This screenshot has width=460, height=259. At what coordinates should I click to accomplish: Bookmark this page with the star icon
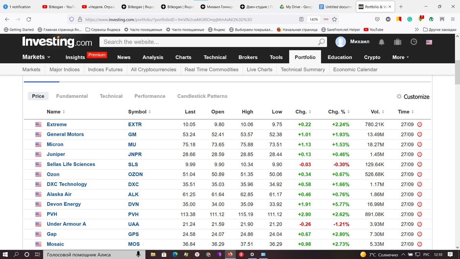tap(334, 19)
